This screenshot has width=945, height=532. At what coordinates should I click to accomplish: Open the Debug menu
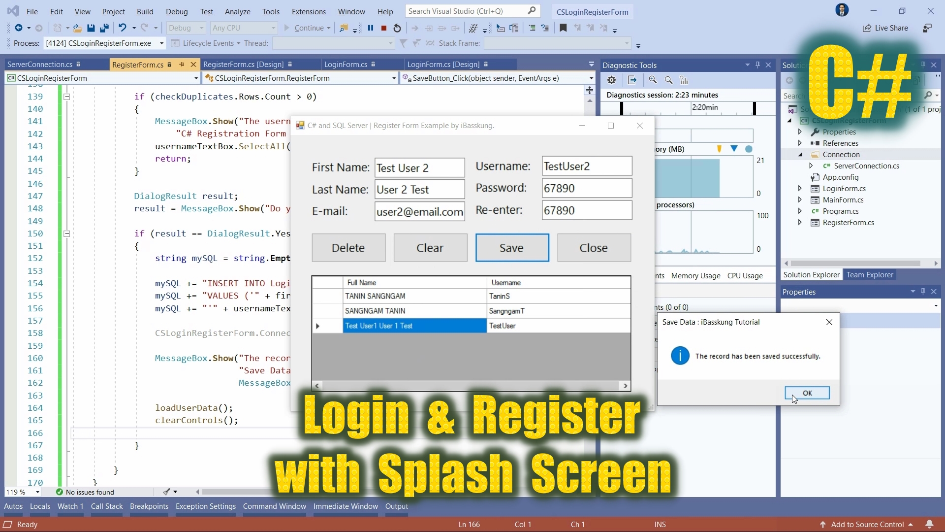177,11
